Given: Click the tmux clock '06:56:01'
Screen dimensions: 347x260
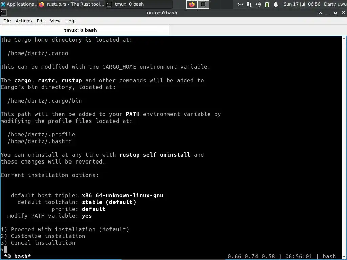Looking at the screenshot, I should pyautogui.click(x=299, y=256).
